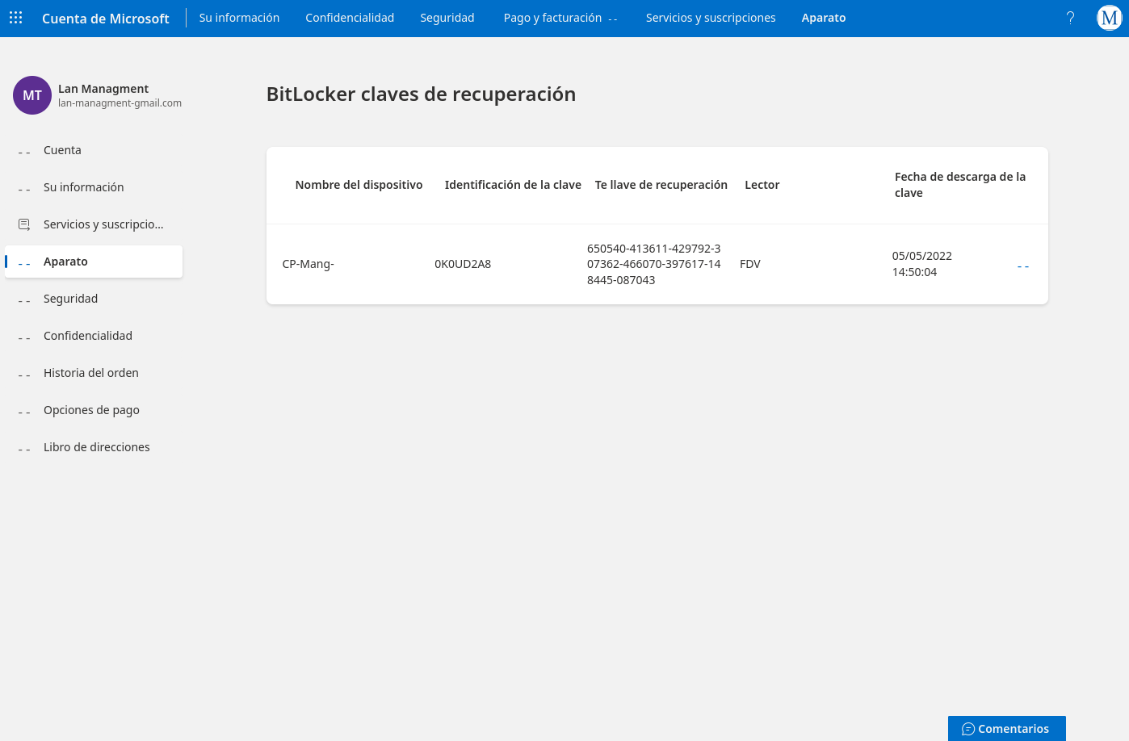Open the app launcher grid icon
The height and width of the screenshot is (741, 1129).
click(15, 17)
